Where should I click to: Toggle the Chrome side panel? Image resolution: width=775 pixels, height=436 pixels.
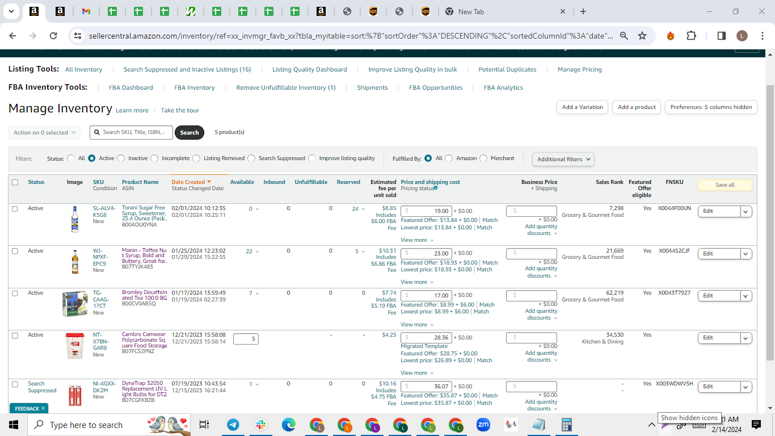(x=722, y=36)
